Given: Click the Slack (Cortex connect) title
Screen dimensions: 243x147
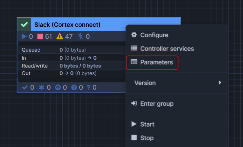Looking at the screenshot, I should point(67,25).
